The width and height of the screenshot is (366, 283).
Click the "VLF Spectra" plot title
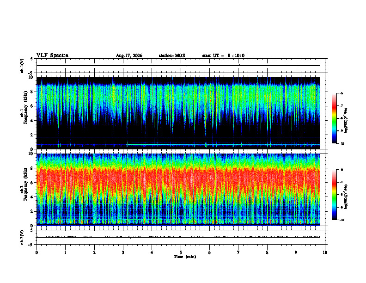[x=52, y=55]
